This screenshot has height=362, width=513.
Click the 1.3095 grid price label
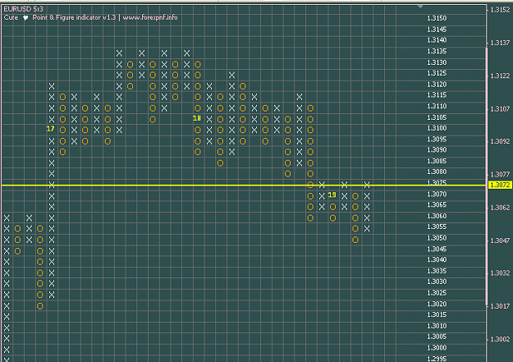pyautogui.click(x=437, y=140)
